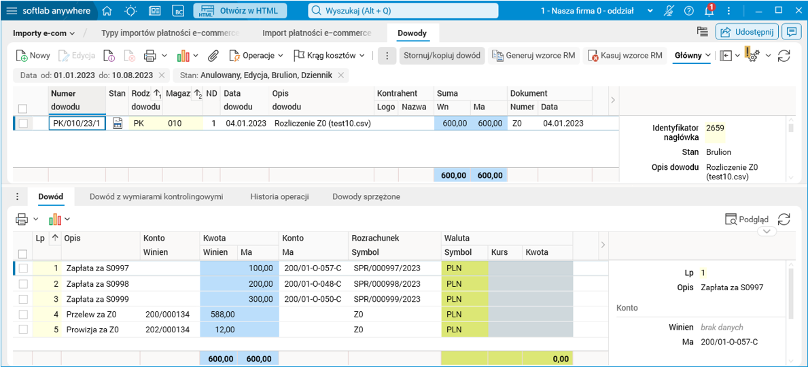Focus the Wyszukaj search field
Screen dimensions: 808x367
403,11
